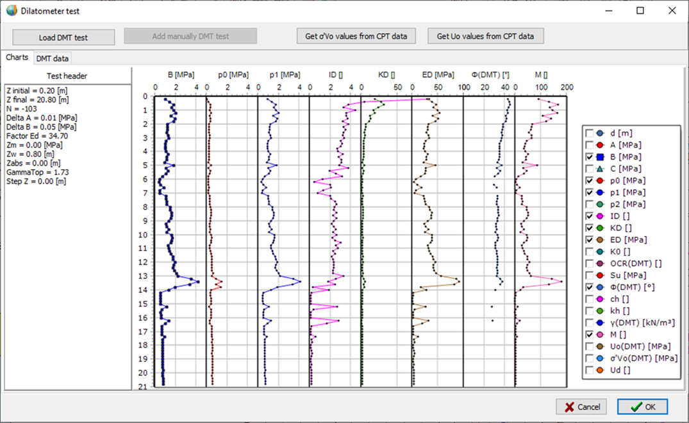This screenshot has width=689, height=423.
Task: Select the GammaTop = 1.73 line
Action: point(38,172)
